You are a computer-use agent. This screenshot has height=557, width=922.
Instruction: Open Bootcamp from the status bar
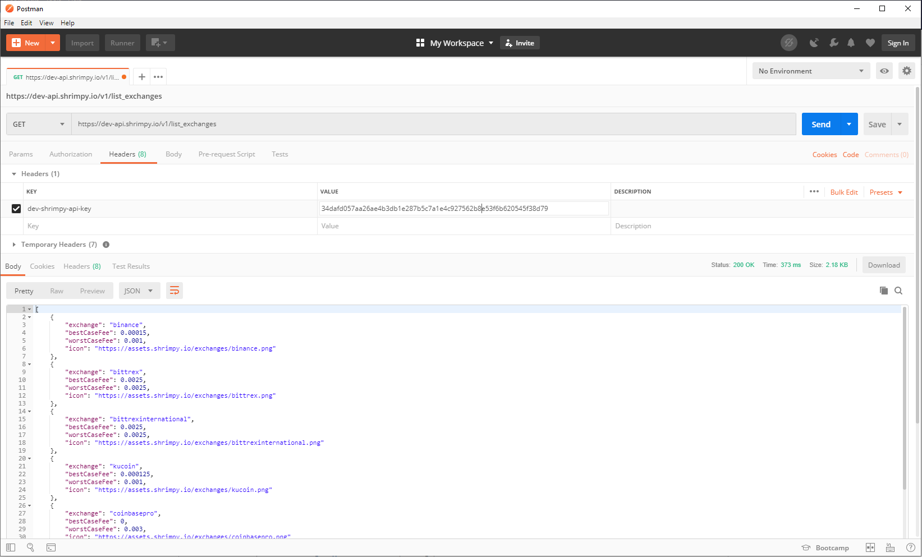[825, 547]
